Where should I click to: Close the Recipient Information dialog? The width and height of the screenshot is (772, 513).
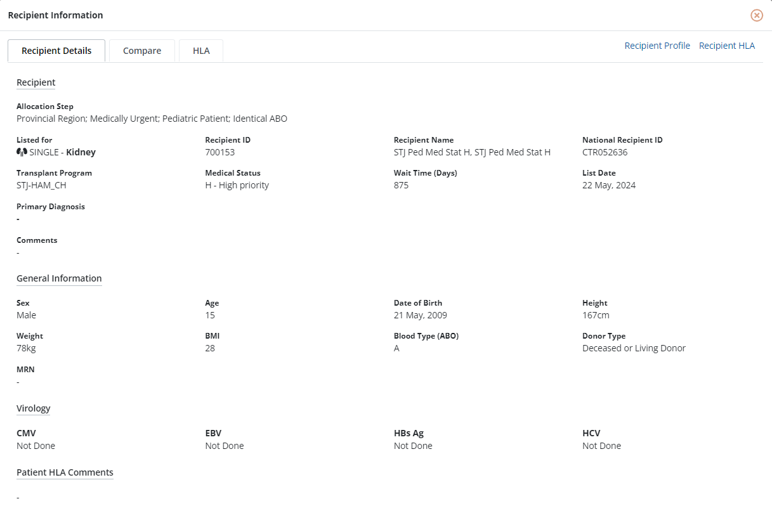coord(756,15)
